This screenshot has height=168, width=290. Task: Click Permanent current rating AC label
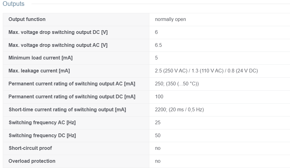click(72, 84)
